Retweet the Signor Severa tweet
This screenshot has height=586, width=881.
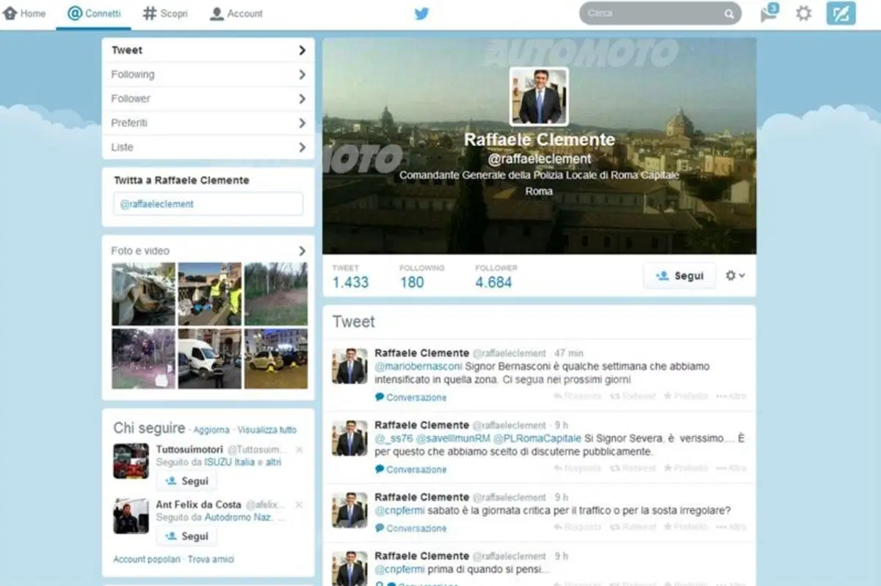tap(633, 468)
